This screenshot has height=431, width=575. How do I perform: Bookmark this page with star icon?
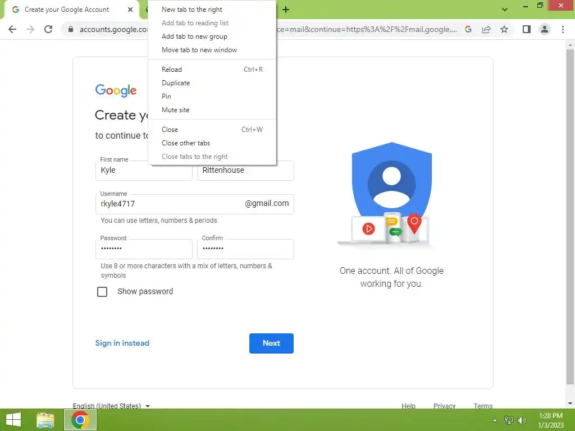coord(504,29)
